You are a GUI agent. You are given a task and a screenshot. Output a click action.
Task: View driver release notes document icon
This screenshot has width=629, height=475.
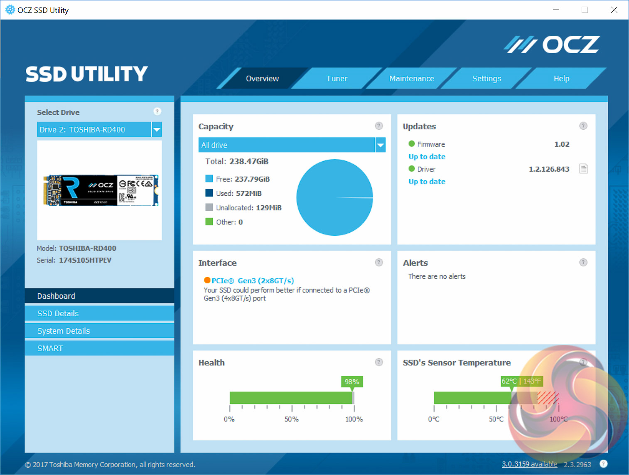(x=584, y=169)
